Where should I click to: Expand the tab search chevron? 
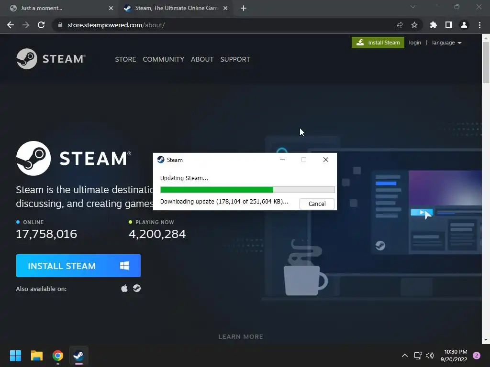pos(413,7)
